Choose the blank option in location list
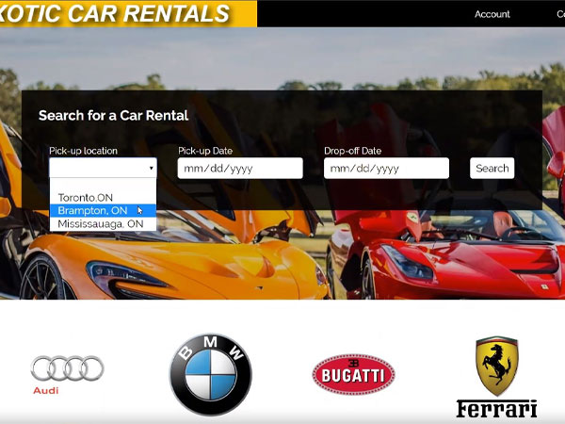Screen dimensions: 565x424 coord(103,185)
